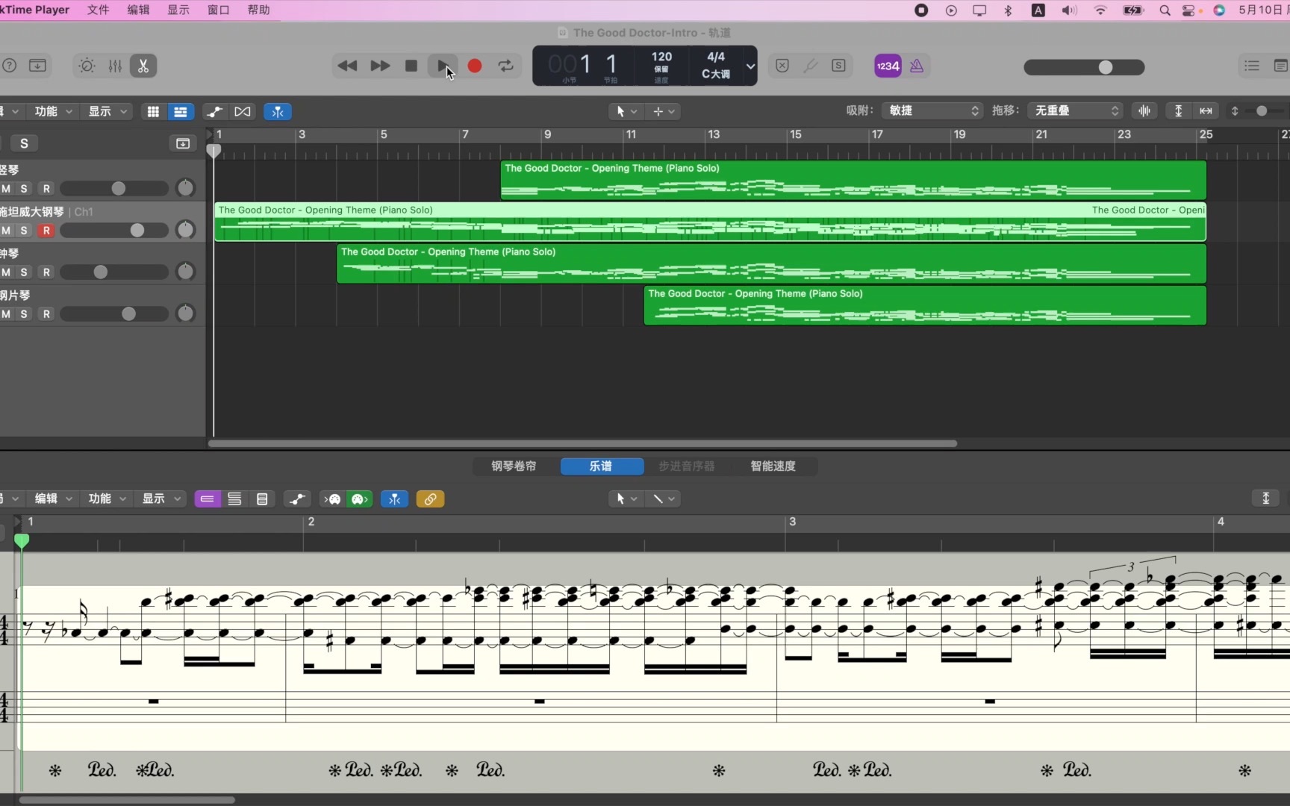Viewport: 1290px width, 806px height.
Task: Mute the 施坦威大钢琴 track
Action: coord(6,231)
